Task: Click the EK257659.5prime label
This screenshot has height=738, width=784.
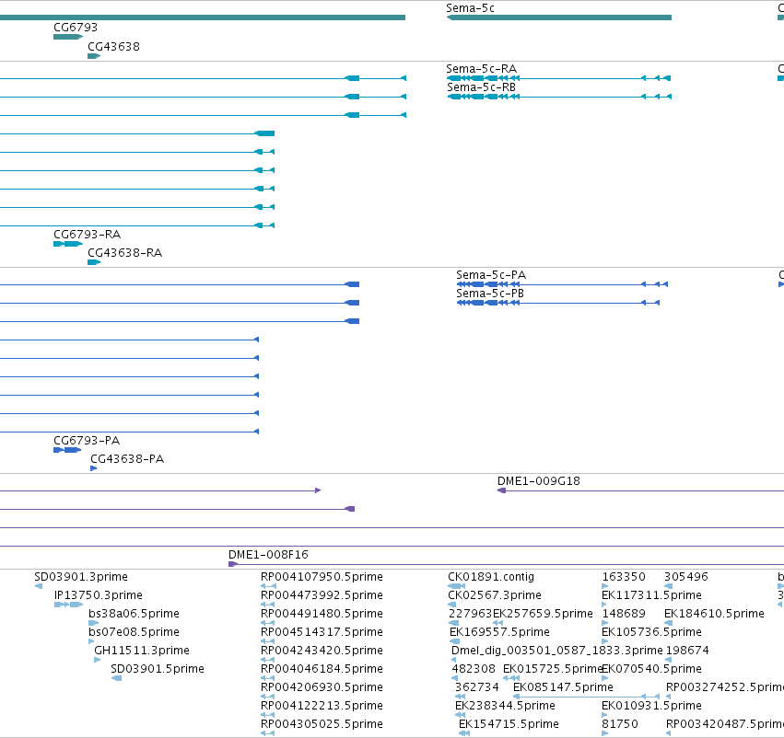Action: click(x=543, y=613)
